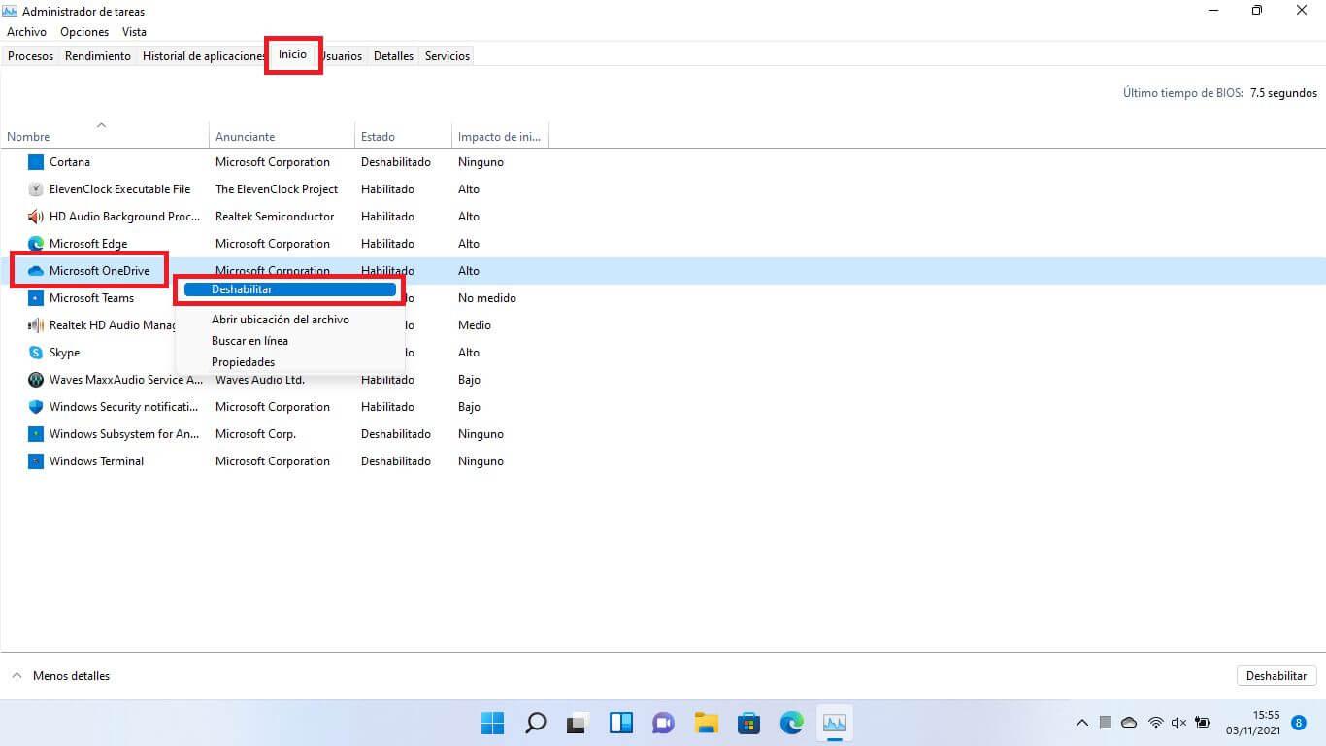Select the Inicio tab
Viewport: 1326px width, 746px height.
[292, 54]
